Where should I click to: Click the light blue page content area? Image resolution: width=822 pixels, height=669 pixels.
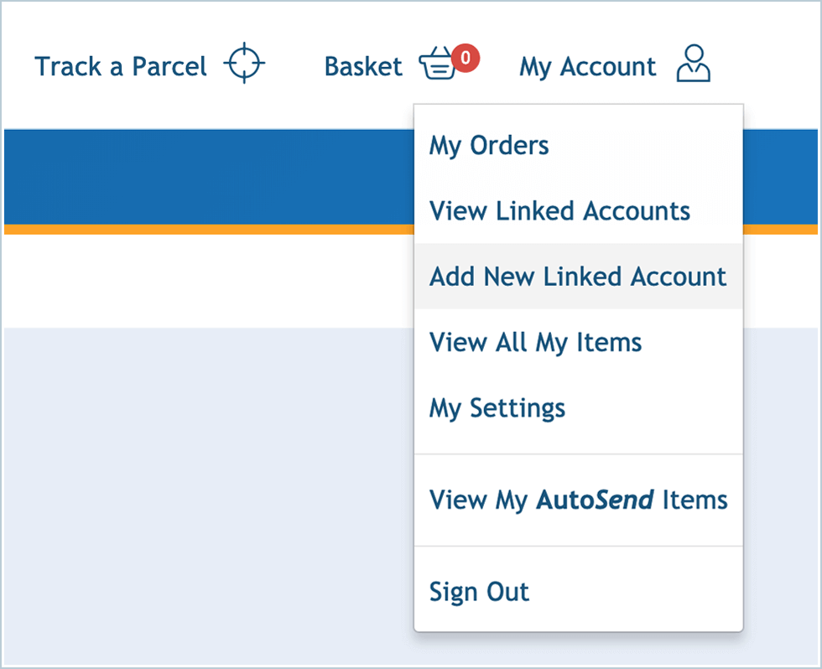[210, 495]
